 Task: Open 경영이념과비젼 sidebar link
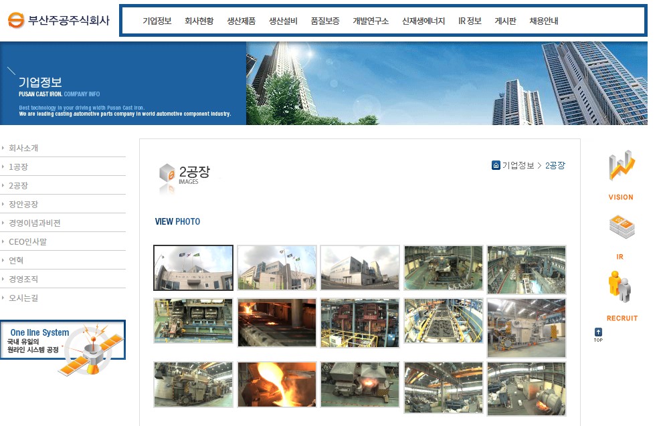pyautogui.click(x=35, y=223)
